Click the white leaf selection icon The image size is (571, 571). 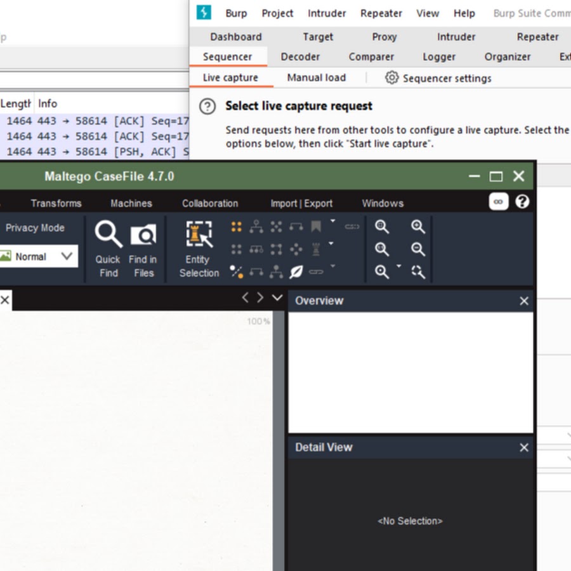(296, 272)
